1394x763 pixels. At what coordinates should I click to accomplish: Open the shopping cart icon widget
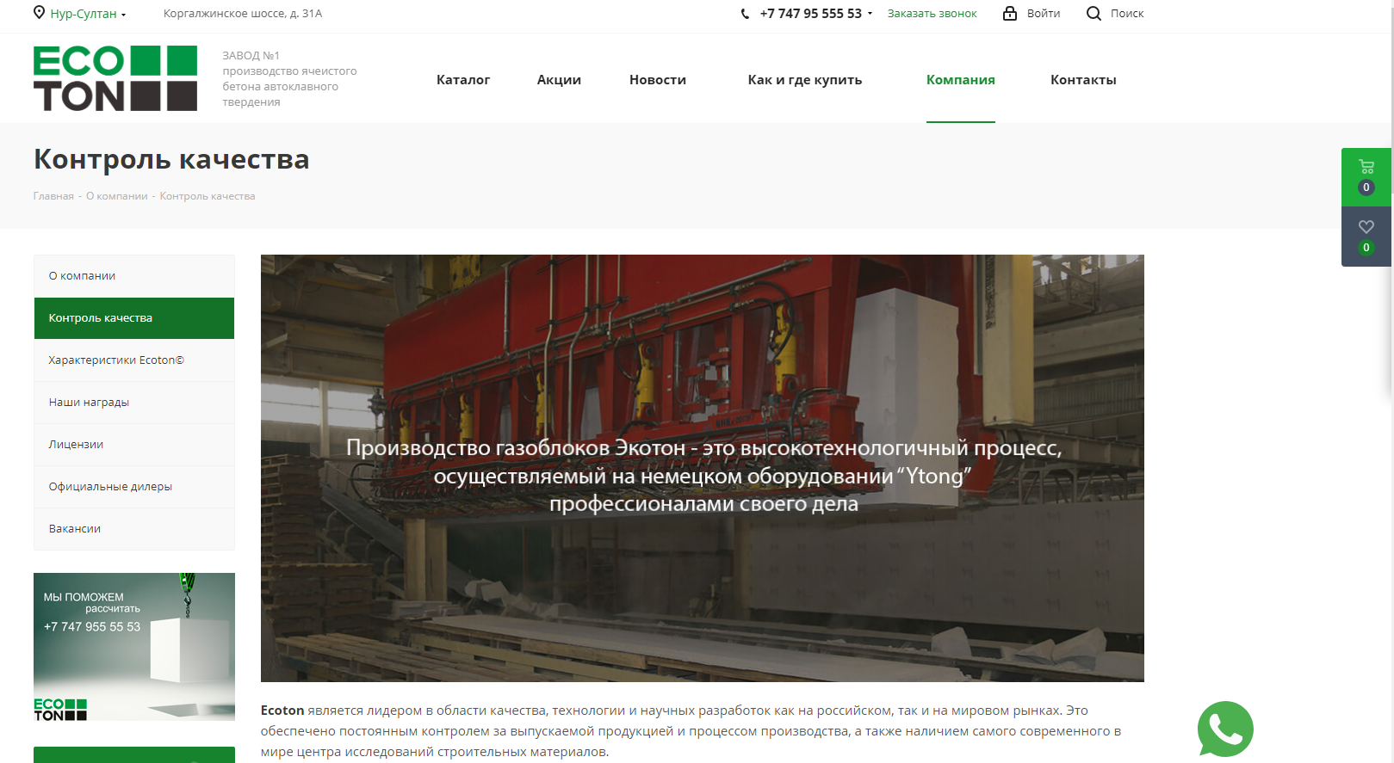pyautogui.click(x=1366, y=176)
